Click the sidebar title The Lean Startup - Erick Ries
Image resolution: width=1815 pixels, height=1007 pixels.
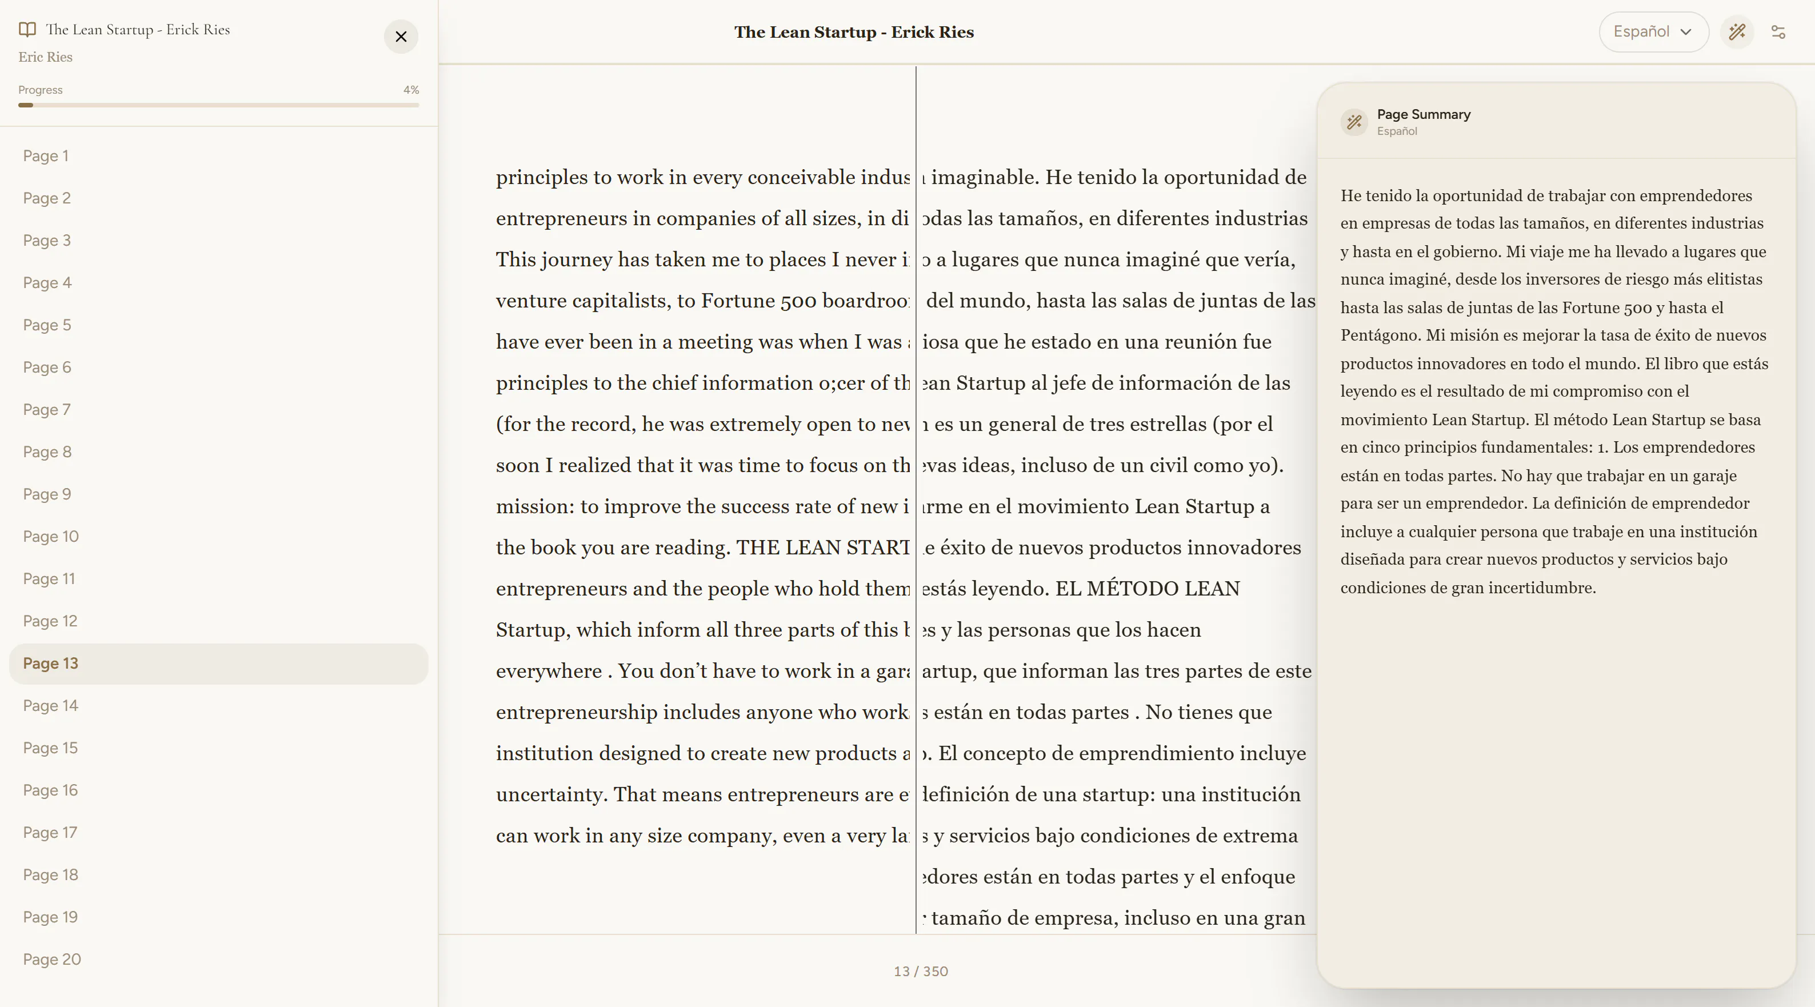(x=138, y=30)
